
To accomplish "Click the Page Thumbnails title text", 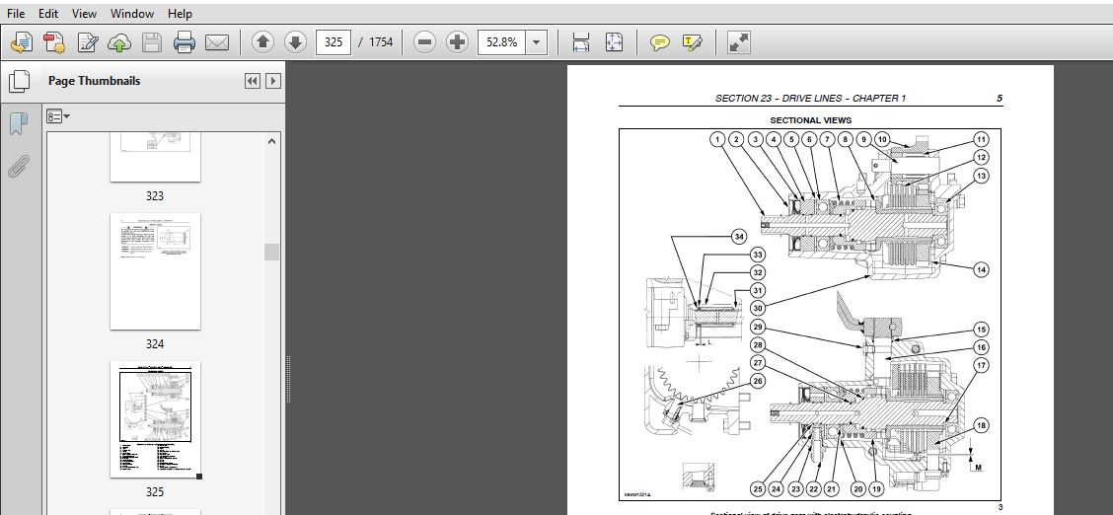I will pyautogui.click(x=94, y=81).
